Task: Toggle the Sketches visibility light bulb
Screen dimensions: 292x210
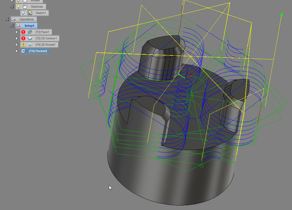Action: (x=18, y=7)
